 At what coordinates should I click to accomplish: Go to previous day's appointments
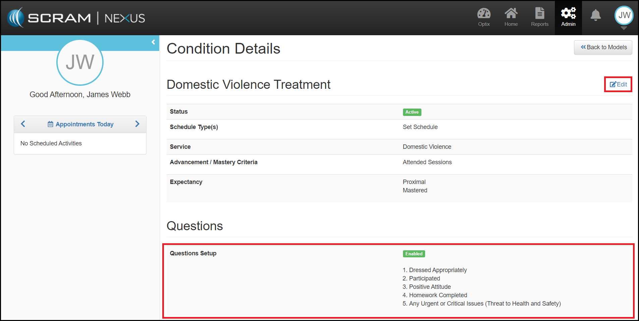coord(23,124)
